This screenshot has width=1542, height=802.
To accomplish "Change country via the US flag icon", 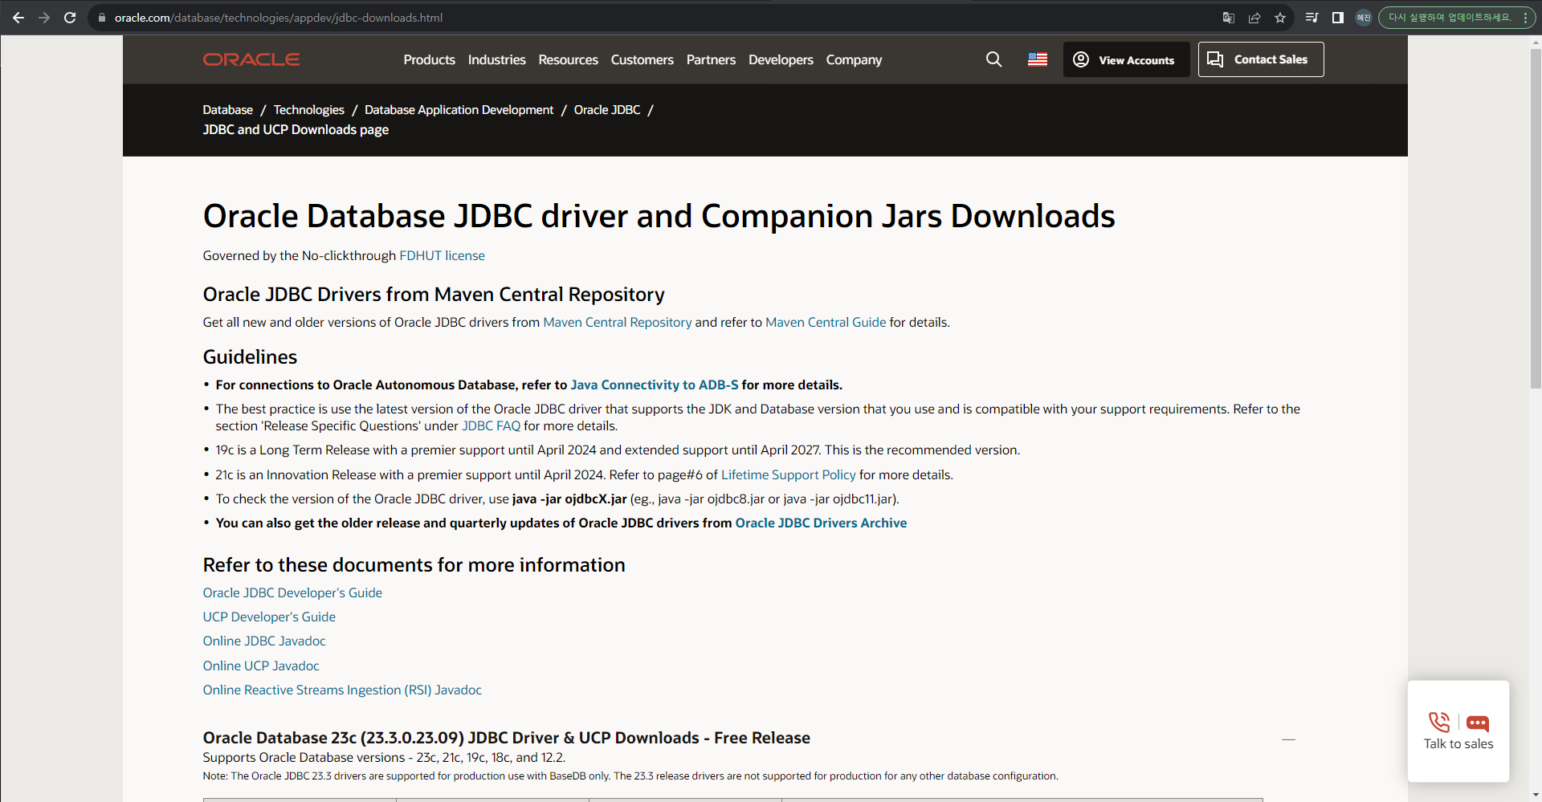I will pyautogui.click(x=1038, y=59).
